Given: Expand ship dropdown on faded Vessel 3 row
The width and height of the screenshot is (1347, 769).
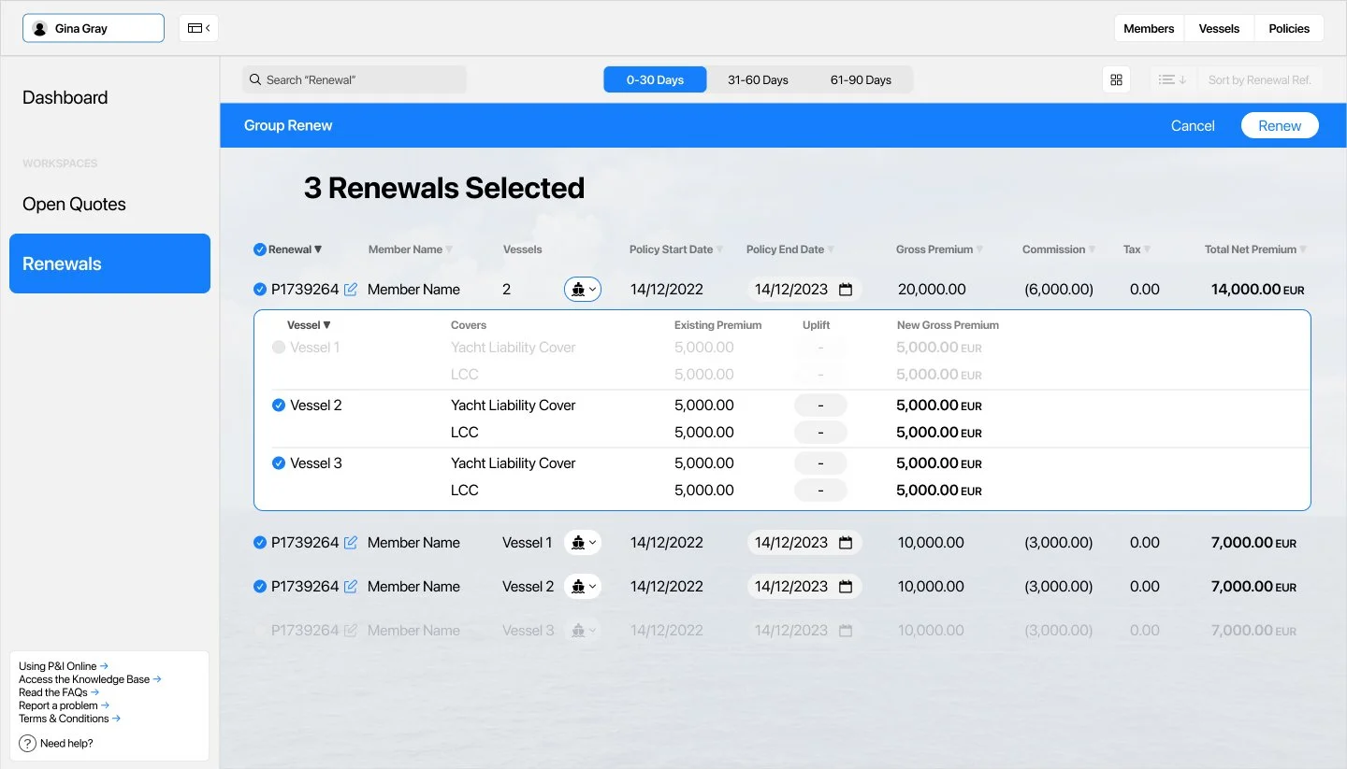Looking at the screenshot, I should (x=583, y=631).
